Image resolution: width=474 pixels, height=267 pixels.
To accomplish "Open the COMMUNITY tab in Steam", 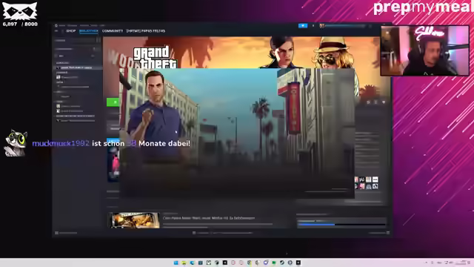I will 113,31.
